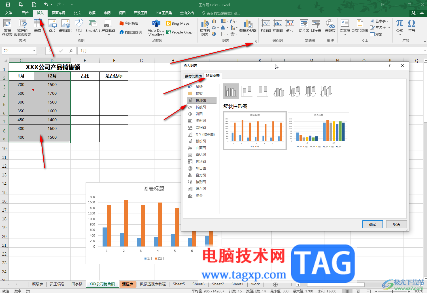Switch to the Formulas ribbon tab
Screen dimensions: 427x293
tap(77, 13)
